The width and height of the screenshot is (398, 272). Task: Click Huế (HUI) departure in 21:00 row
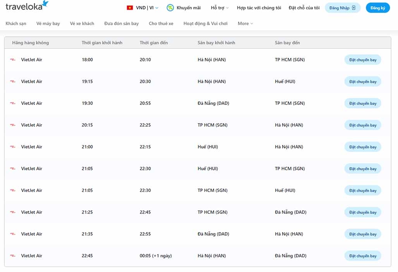tap(208, 147)
